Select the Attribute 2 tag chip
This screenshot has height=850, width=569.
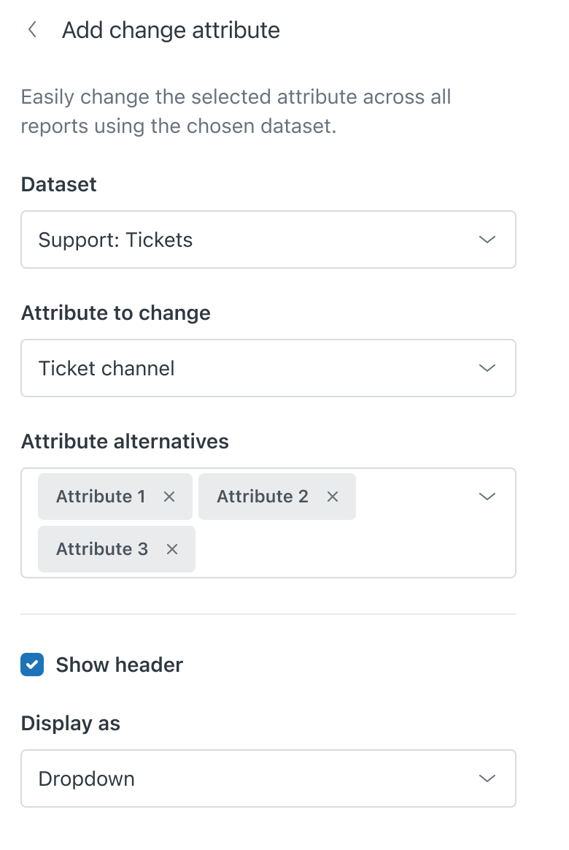(262, 497)
